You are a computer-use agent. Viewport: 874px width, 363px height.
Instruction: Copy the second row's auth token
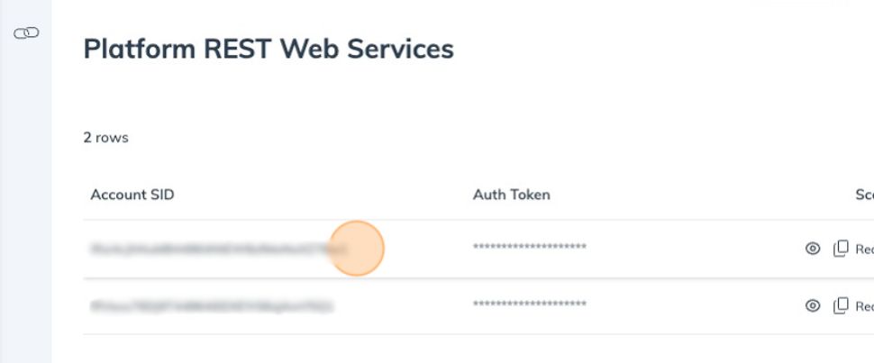[841, 306]
